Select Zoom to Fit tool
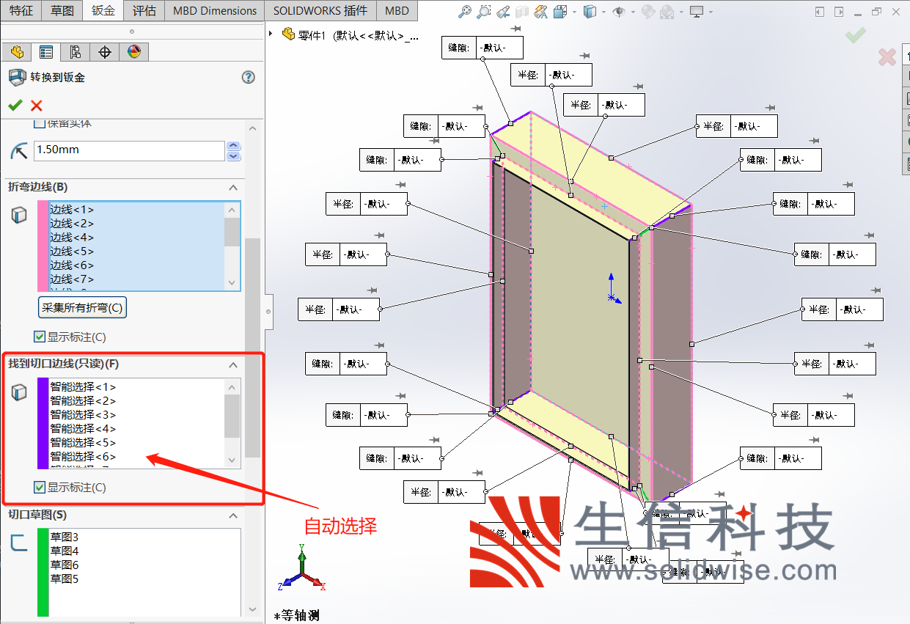This screenshot has width=910, height=624. click(465, 11)
